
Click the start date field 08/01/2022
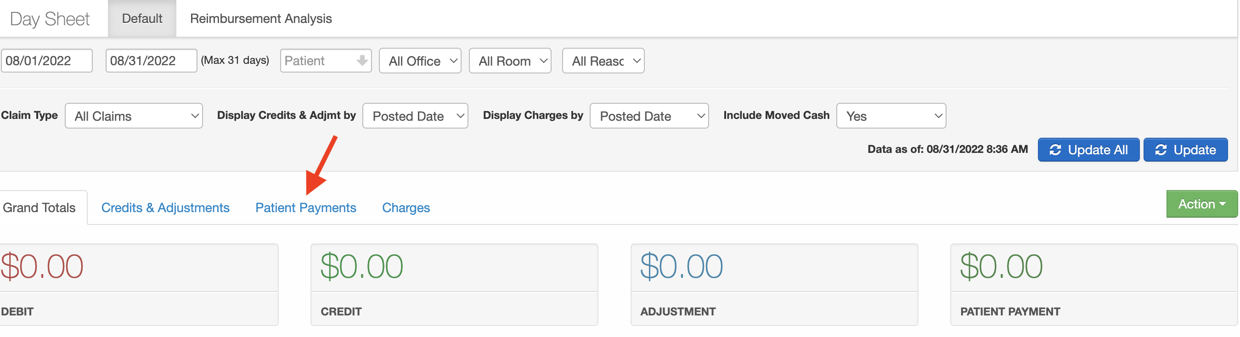tap(47, 61)
